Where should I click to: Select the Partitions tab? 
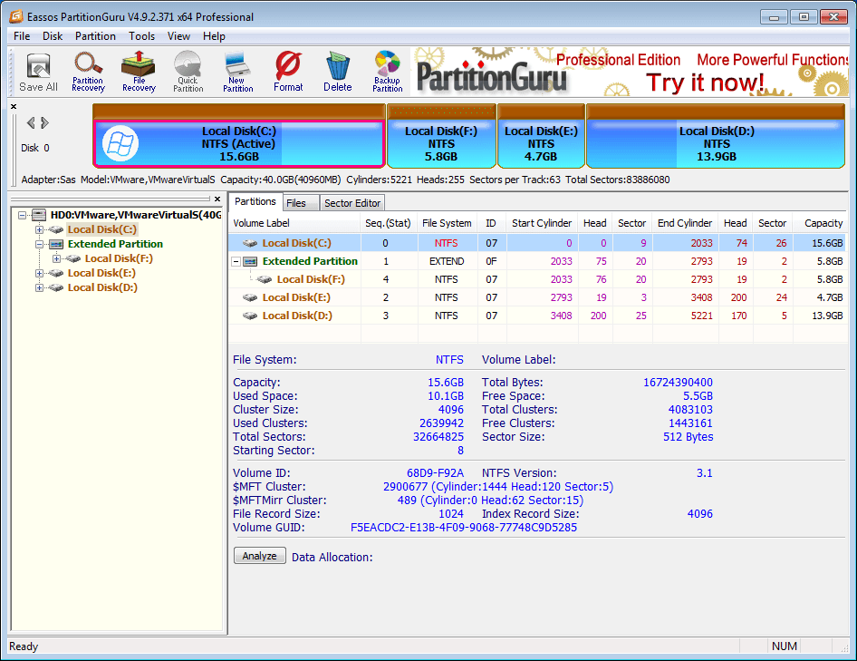255,202
